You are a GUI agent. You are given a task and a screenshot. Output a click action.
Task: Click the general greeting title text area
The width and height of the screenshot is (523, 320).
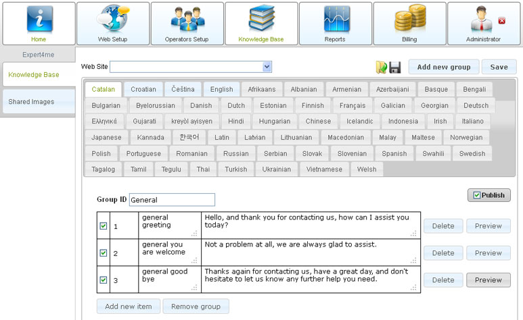click(170, 225)
